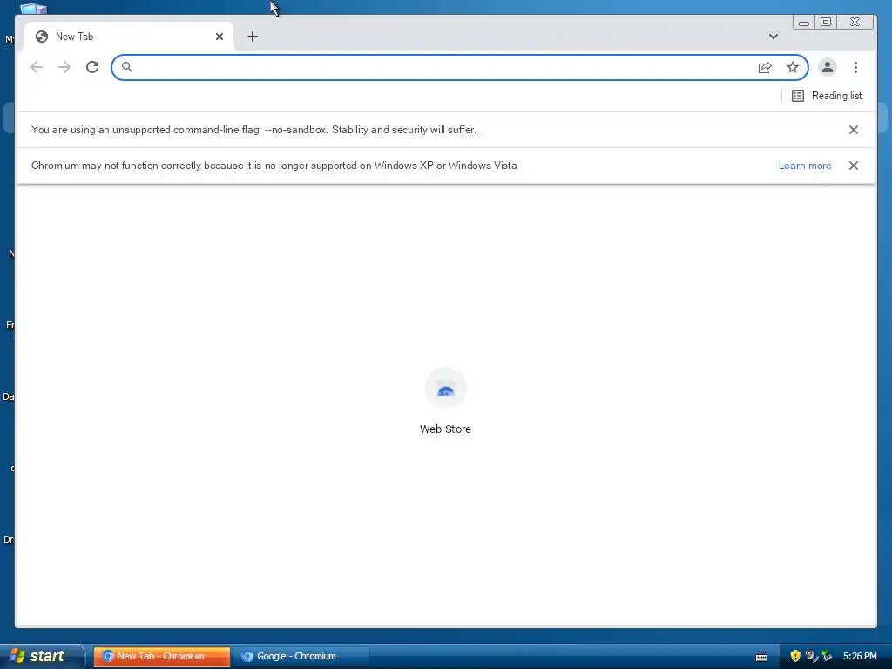Click the on-screen keyboard tray icon
The width and height of the screenshot is (892, 669).
tap(761, 657)
